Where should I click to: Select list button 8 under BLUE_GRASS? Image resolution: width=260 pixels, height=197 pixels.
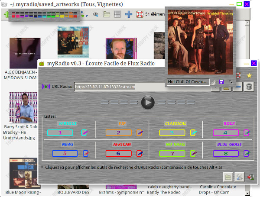pos(226,153)
